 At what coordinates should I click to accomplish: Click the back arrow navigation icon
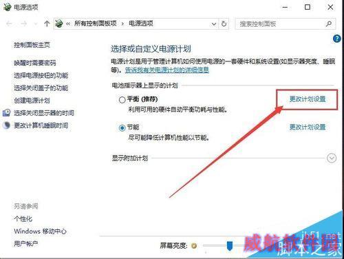[9, 23]
